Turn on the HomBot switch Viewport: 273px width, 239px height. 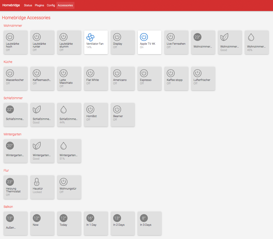pyautogui.click(x=96, y=115)
